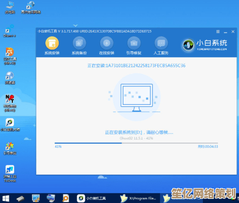Click the 小白系统 round logo
Viewport: 239px width, 203px height.
188,45
